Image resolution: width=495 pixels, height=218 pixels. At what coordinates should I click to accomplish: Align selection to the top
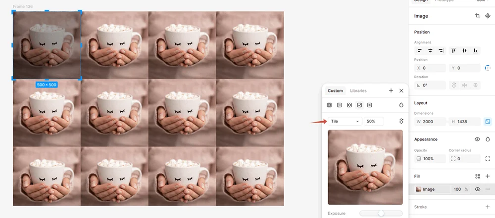pos(454,50)
